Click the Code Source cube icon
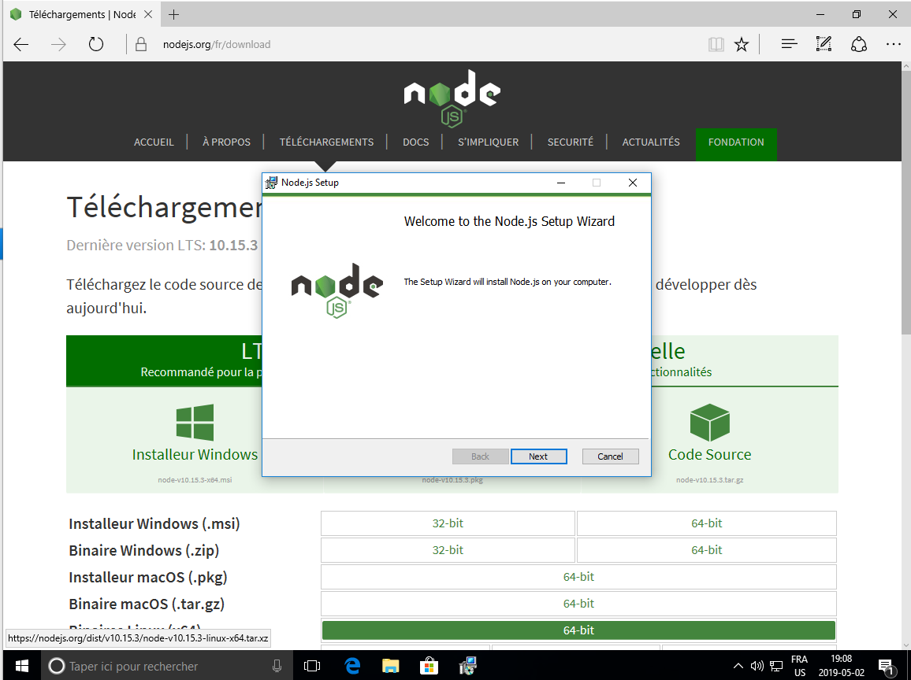Viewport: 911px width, 680px height. click(x=709, y=423)
